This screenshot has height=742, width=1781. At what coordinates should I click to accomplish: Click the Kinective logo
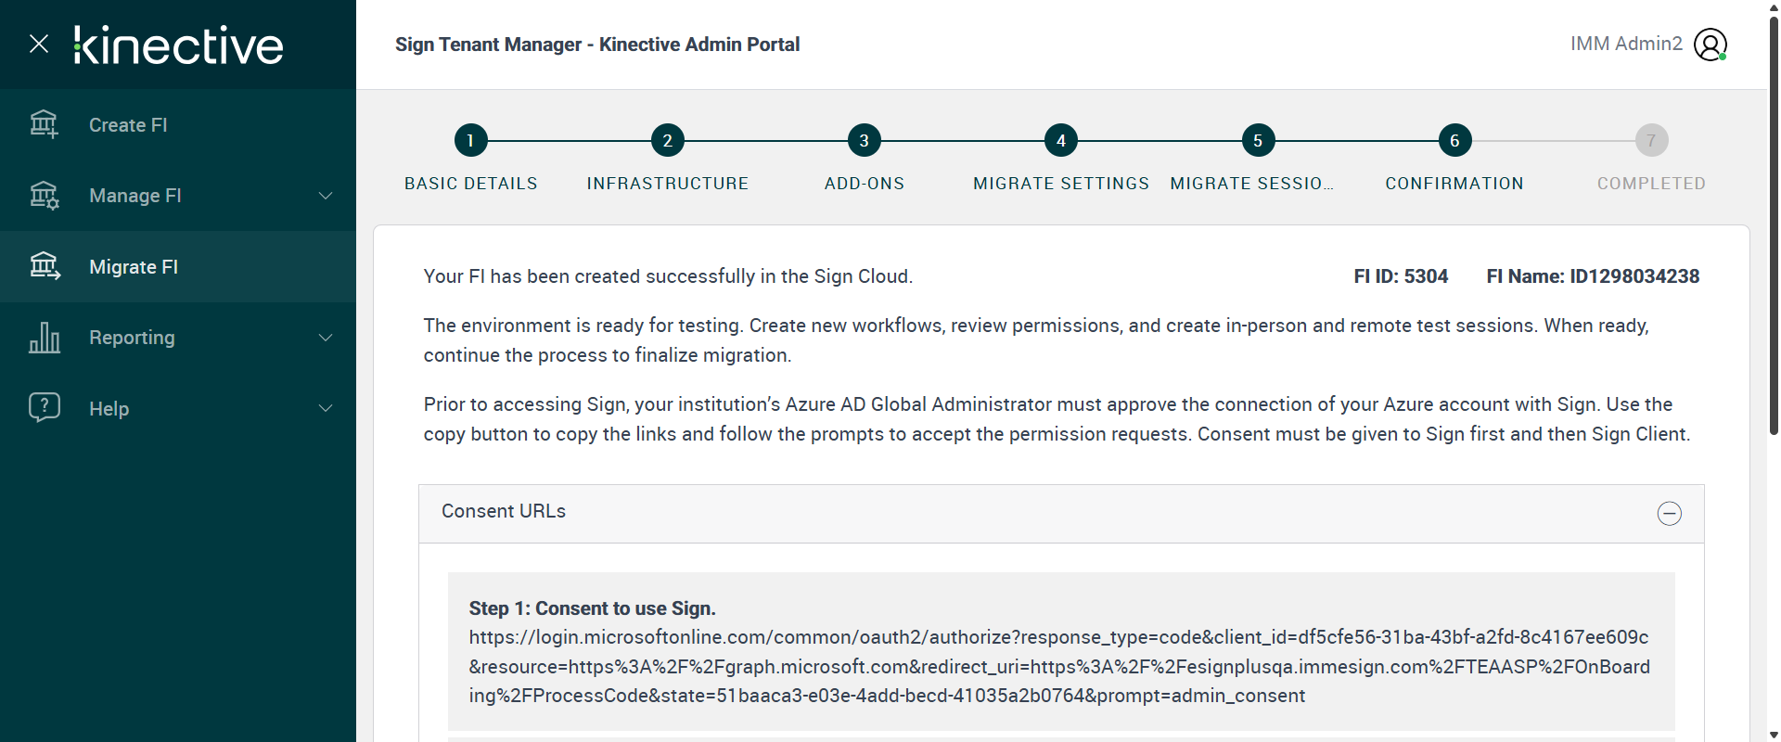tap(178, 45)
